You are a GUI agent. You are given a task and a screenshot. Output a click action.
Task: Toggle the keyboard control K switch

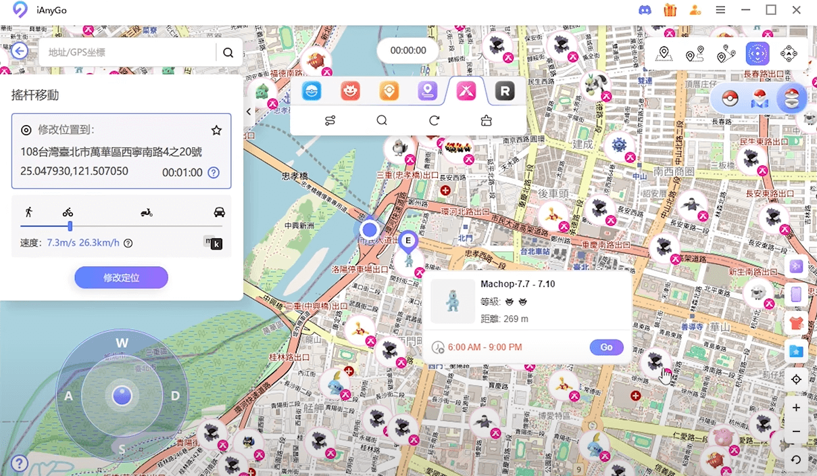click(214, 243)
